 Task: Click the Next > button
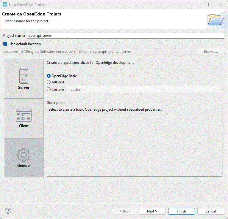click(152, 211)
